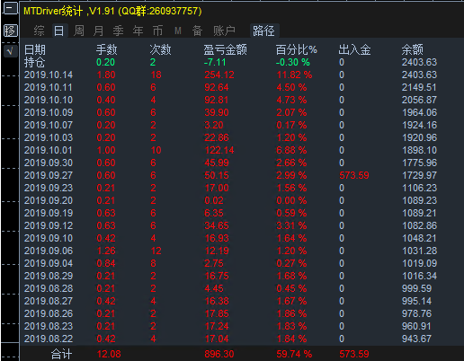Click the 路径 path button
Image resolution: width=464 pixels, height=361 pixels.
point(264,31)
